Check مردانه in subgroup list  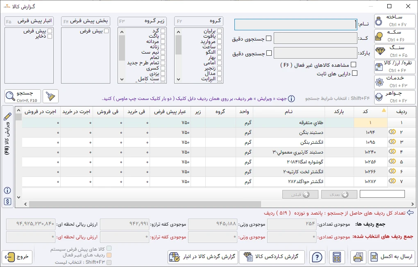tap(163, 42)
